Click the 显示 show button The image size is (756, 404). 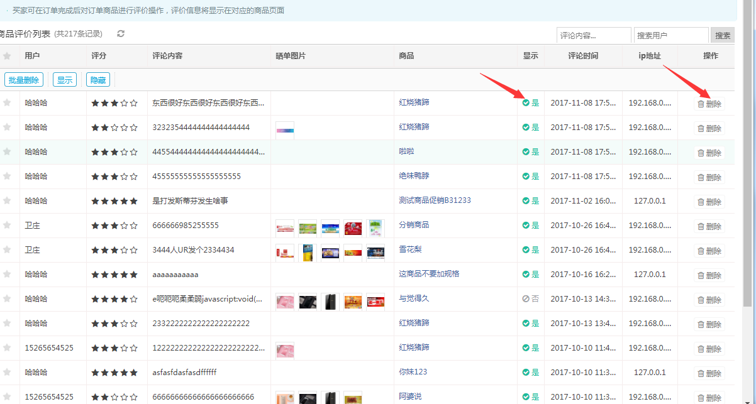point(64,80)
